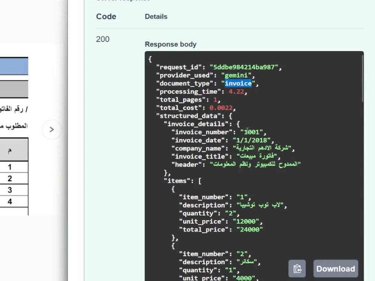The height and width of the screenshot is (281, 375).
Task: Click the unit_price value "4000"
Action: tap(244, 278)
